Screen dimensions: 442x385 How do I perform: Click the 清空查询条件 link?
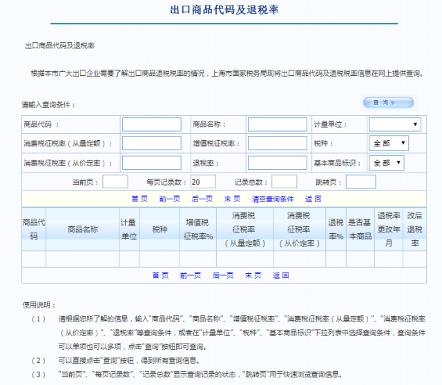point(272,199)
